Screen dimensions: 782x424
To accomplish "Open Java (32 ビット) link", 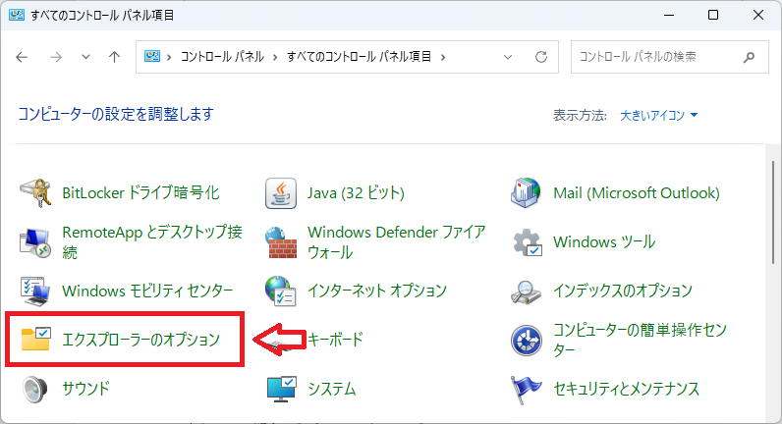I will [356, 192].
